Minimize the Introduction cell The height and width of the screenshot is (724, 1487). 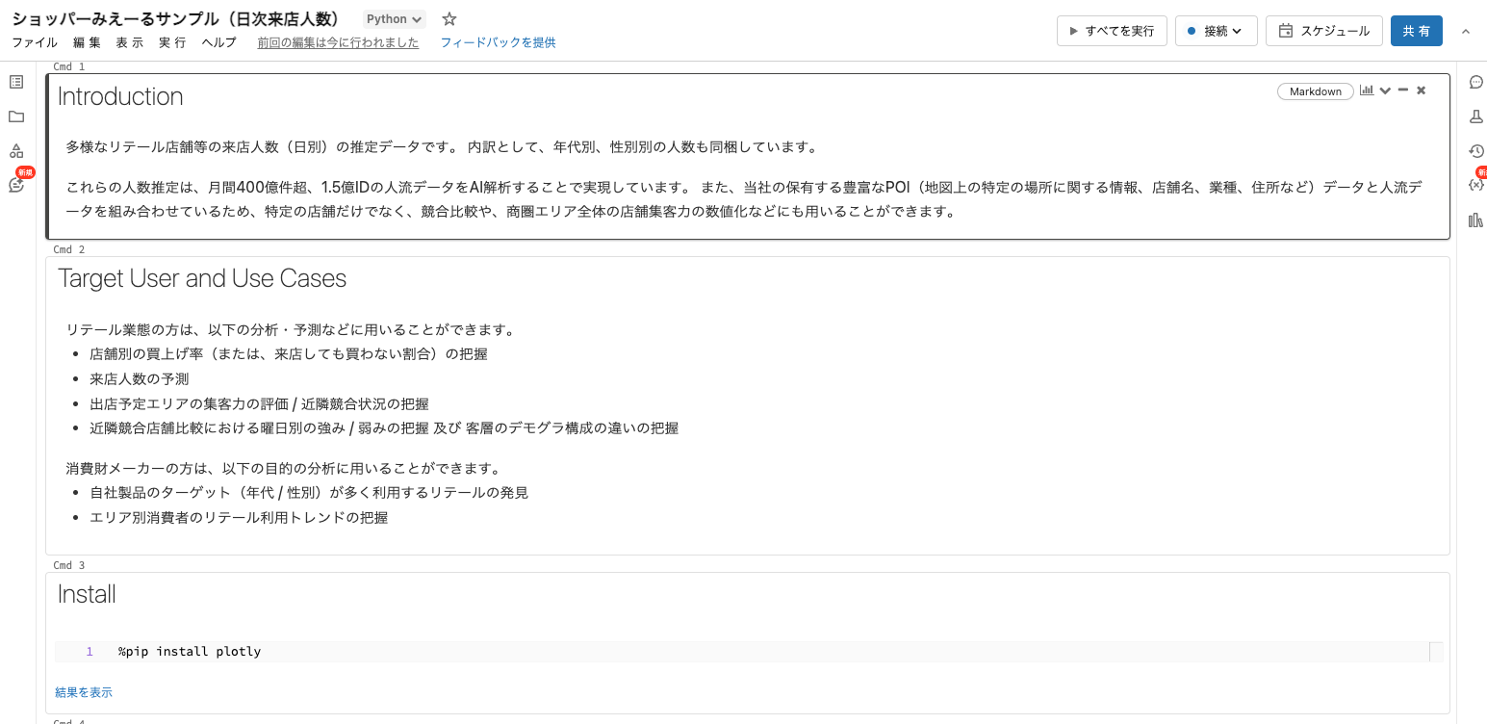point(1405,90)
